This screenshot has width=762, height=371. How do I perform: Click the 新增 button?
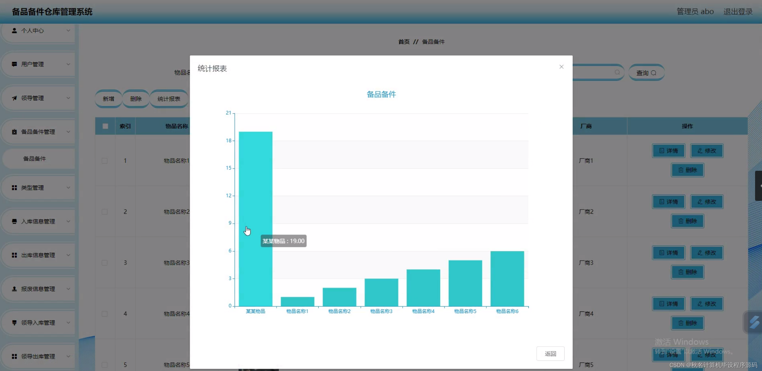tap(108, 98)
